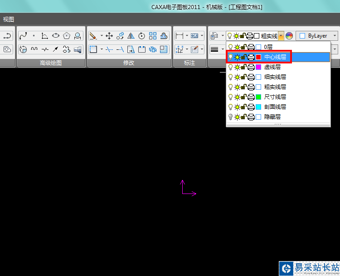This screenshot has width=340, height=276.
Task: Click the scale tool
Action: [164, 49]
